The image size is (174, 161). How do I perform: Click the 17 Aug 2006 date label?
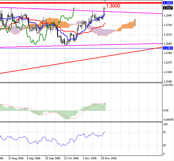[16, 158]
